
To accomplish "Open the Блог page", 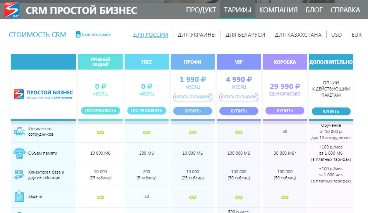I will [314, 10].
